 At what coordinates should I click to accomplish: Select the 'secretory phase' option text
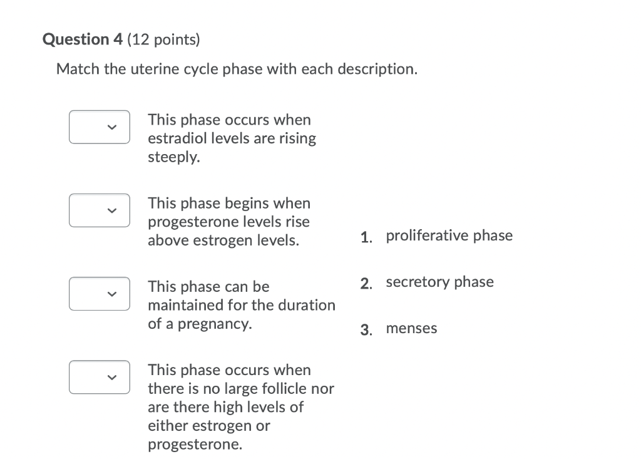(439, 282)
